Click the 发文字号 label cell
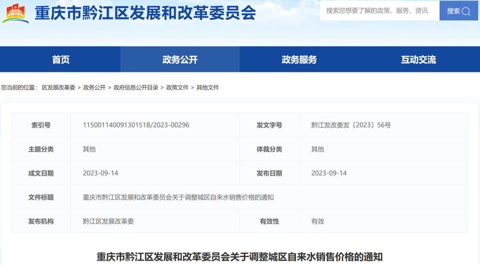This screenshot has width=480, height=265. (269, 125)
